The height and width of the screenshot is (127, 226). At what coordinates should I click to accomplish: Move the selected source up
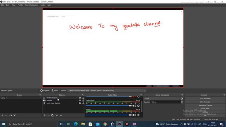[57, 115]
